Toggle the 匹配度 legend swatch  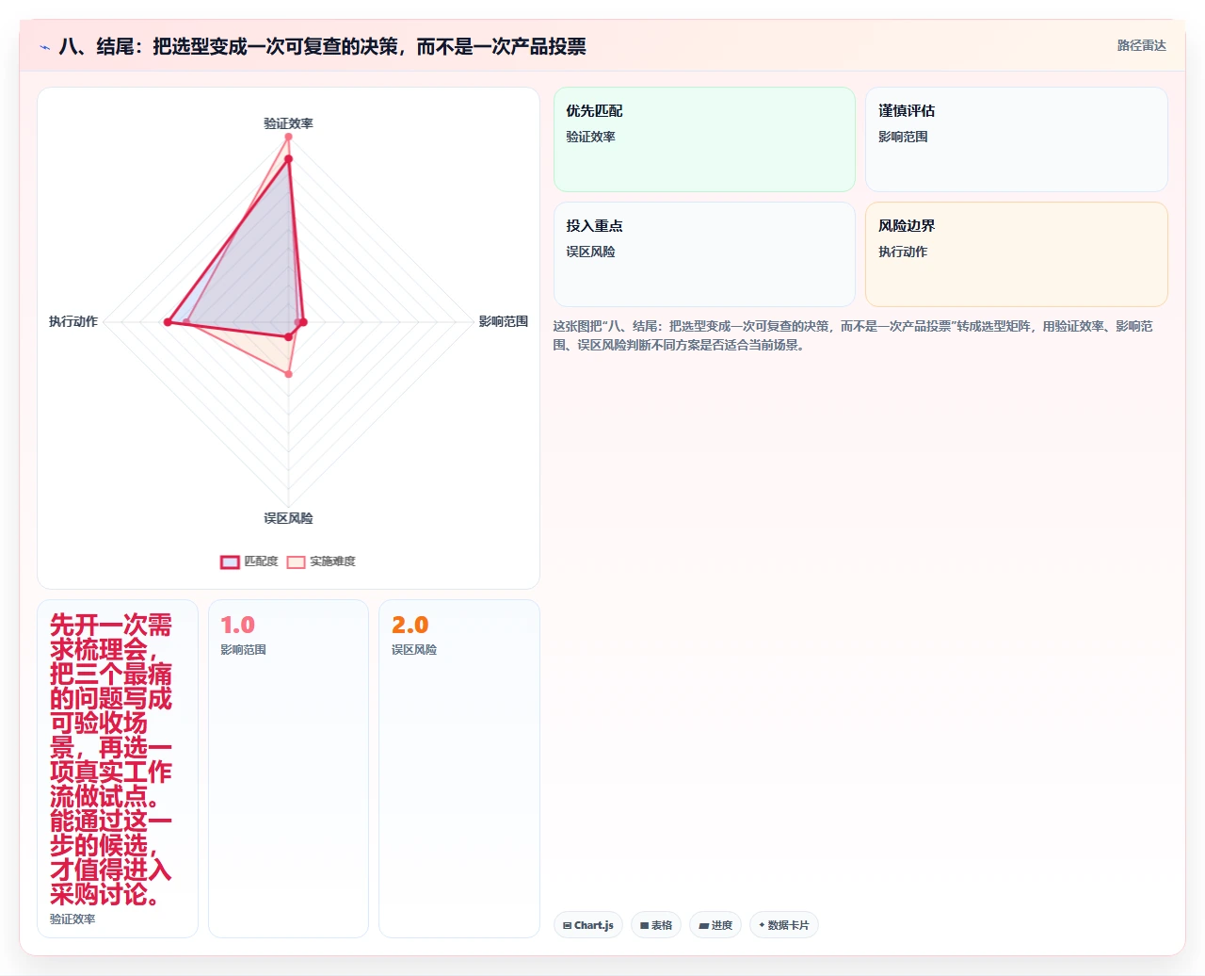click(230, 561)
